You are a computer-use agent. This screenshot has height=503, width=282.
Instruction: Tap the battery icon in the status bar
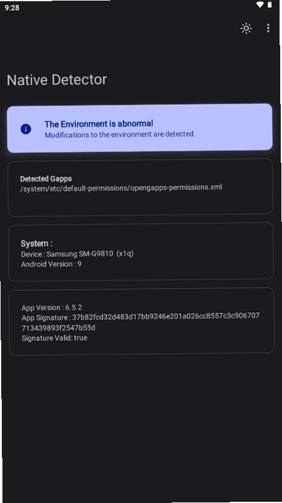coord(269,4)
